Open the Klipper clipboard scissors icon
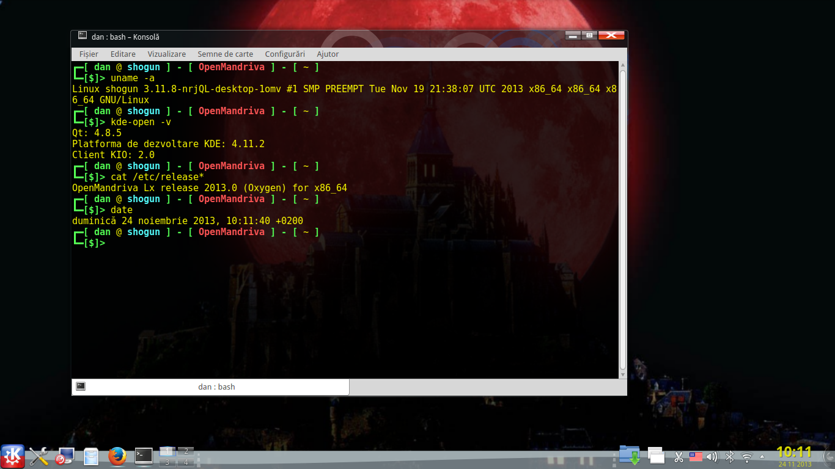The height and width of the screenshot is (469, 835). [679, 457]
